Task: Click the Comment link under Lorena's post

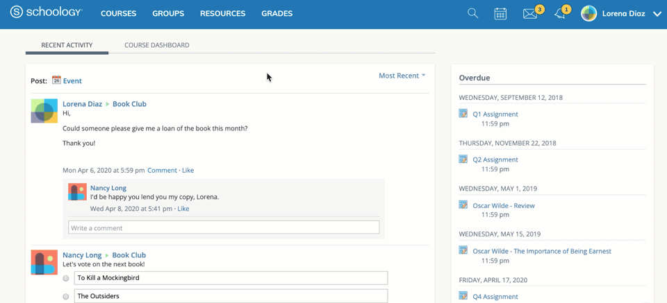Action: coord(162,170)
